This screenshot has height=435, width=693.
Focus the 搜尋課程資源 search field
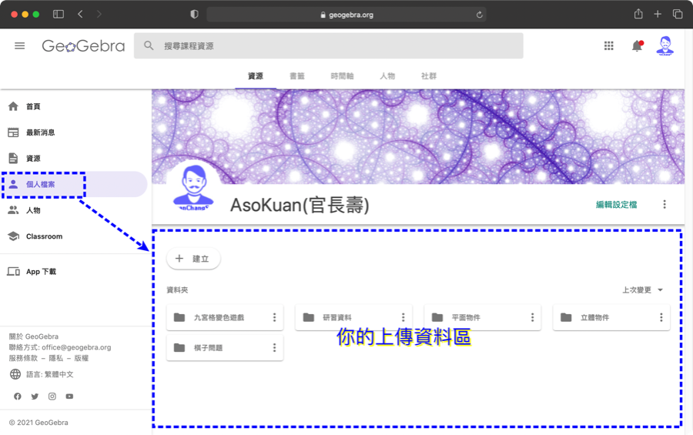click(x=328, y=45)
